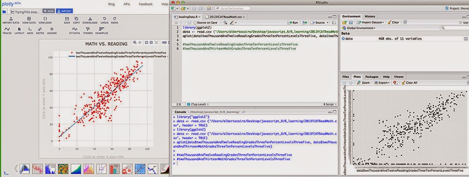Open the Notes tool in plotly
Image resolution: width=469 pixels, height=177 pixels.
[x=40, y=31]
